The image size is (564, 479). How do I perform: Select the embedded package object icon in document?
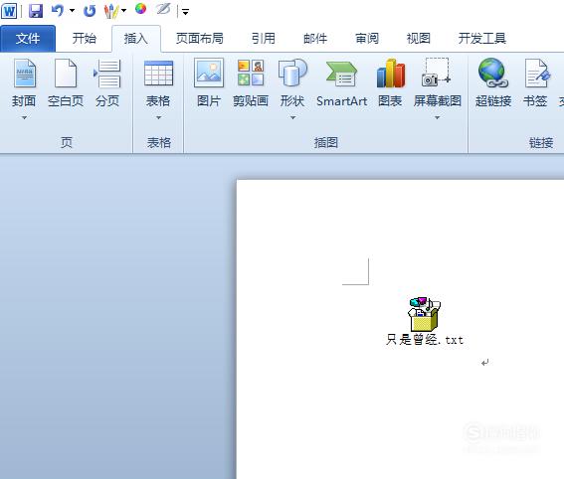(425, 314)
